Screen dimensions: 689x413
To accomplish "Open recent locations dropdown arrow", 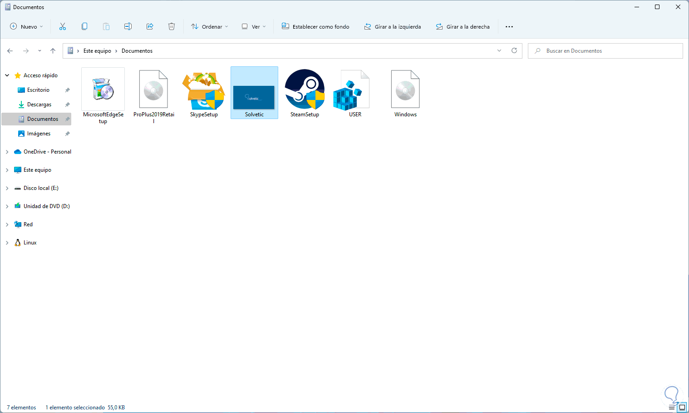I will pyautogui.click(x=39, y=51).
